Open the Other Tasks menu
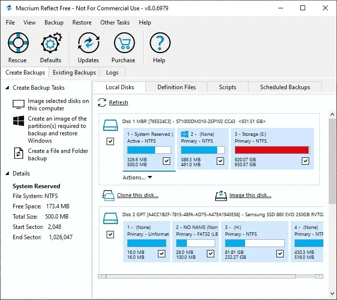 tap(115, 23)
